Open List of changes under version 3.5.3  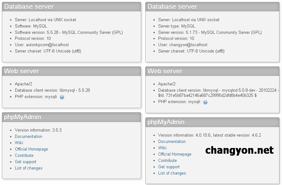[x=28, y=168]
